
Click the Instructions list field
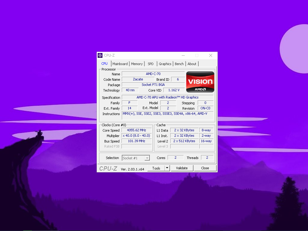[168, 115]
